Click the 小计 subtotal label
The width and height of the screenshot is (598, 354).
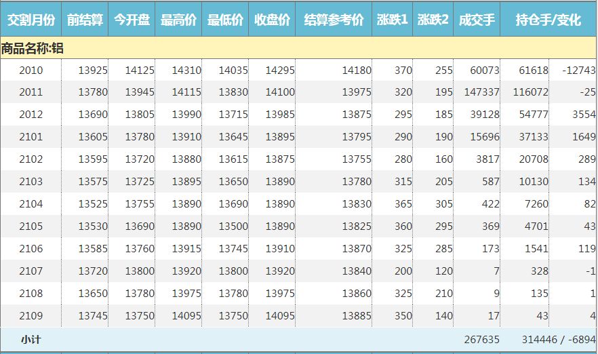click(x=31, y=339)
